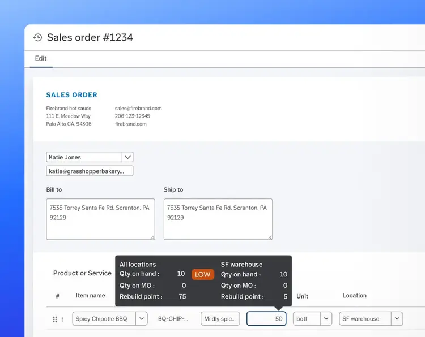The width and height of the screenshot is (425, 337).
Task: Click the 111 E. Meadow Way address line
Action: (68, 116)
